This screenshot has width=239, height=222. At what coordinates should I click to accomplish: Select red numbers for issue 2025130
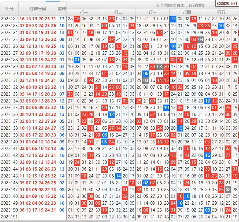pyautogui.click(x=38, y=74)
